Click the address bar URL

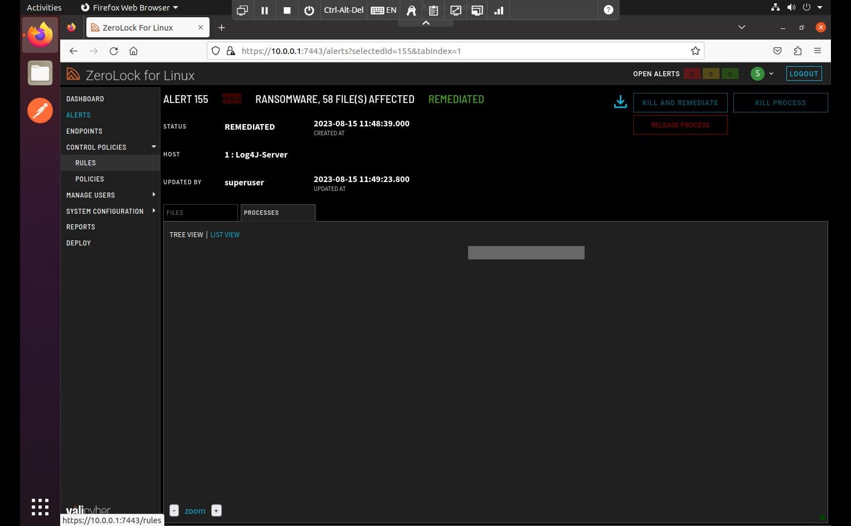tap(351, 51)
